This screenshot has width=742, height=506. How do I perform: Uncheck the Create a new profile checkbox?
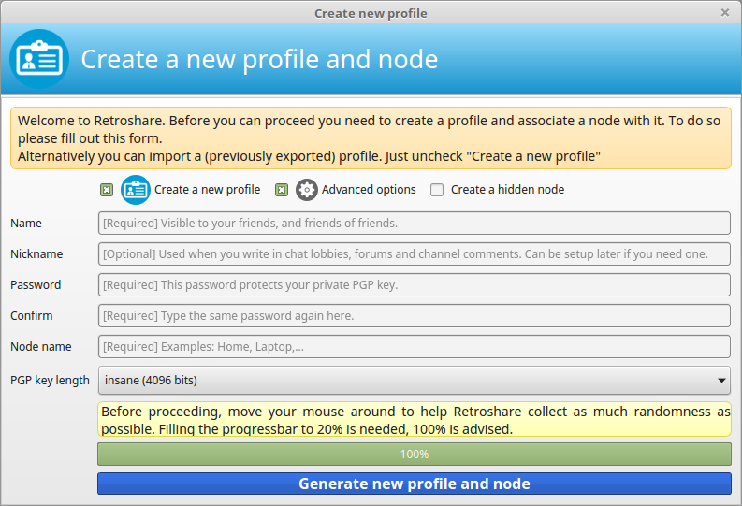(107, 190)
